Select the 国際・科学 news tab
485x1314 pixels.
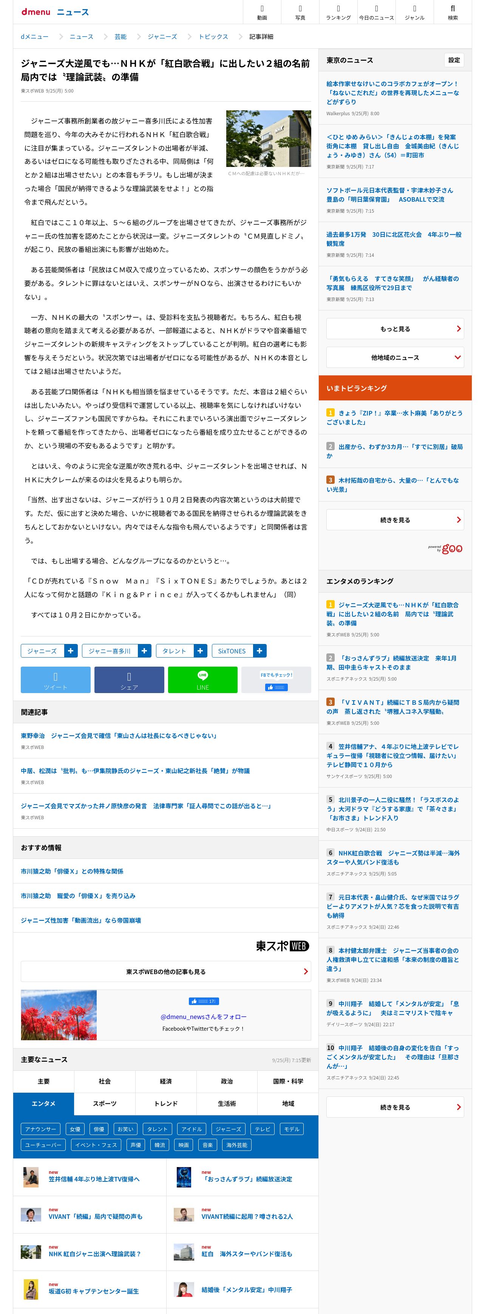click(x=288, y=1081)
